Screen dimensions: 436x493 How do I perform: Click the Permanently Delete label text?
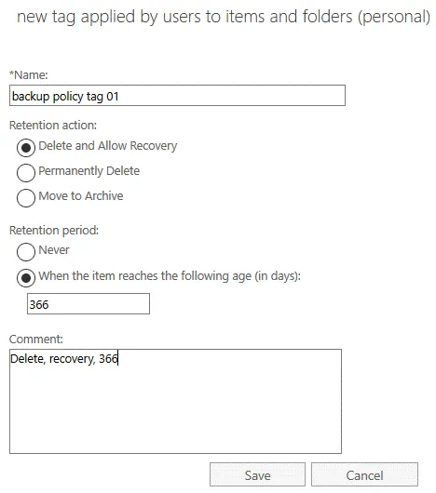(89, 171)
